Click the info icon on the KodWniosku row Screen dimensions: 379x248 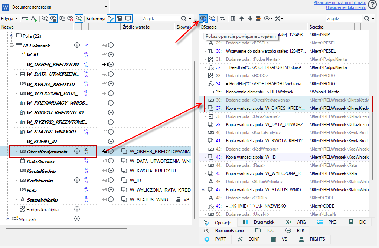tap(77, 180)
